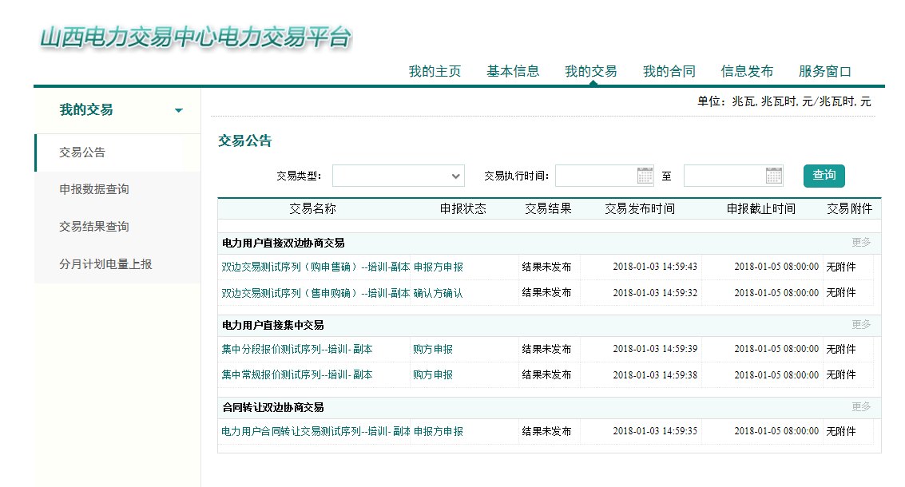Open the start date calendar picker icon
Screen dimensions: 905x487
pyautogui.click(x=645, y=176)
